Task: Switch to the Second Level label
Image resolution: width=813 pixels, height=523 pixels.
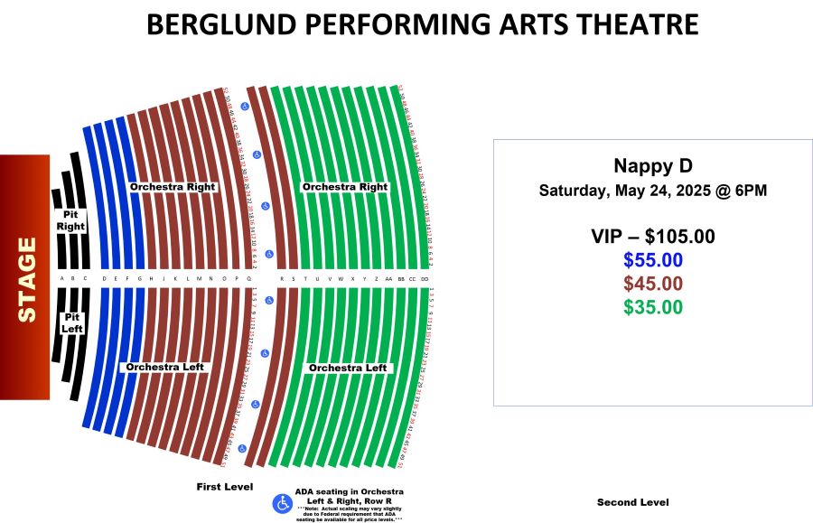Action: 632,502
